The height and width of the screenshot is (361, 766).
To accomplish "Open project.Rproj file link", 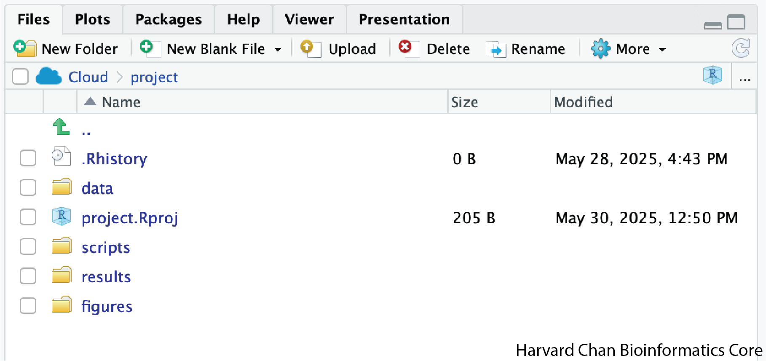I will [129, 218].
